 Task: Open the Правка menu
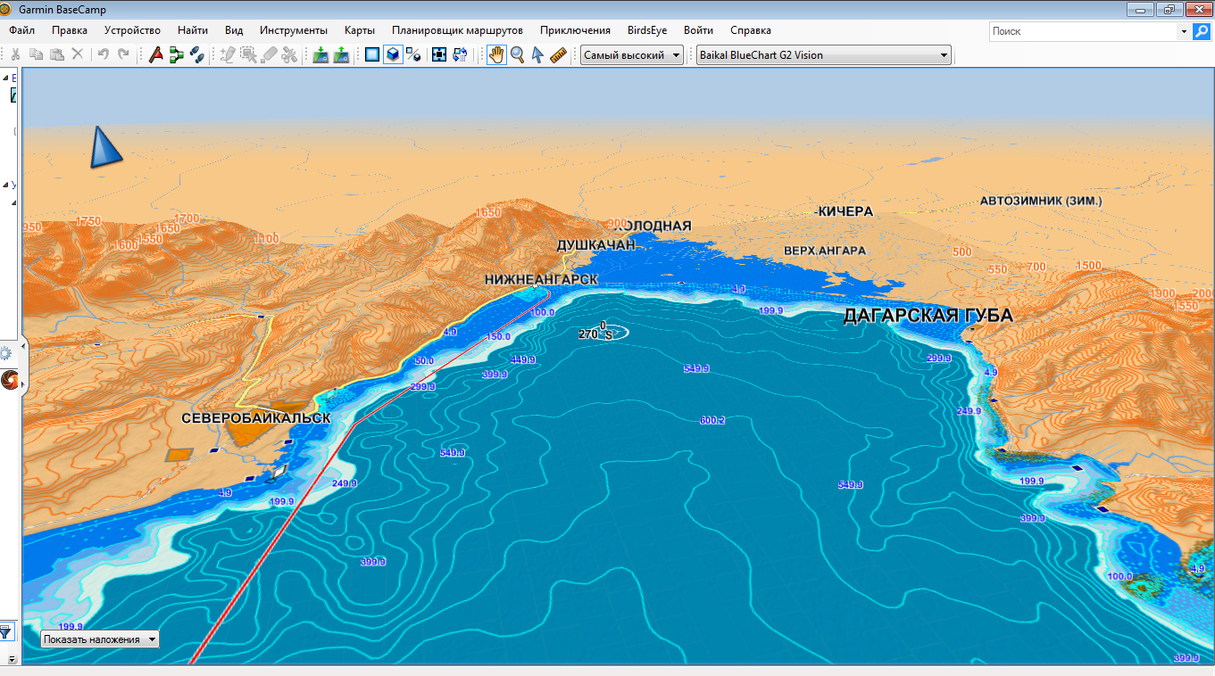[70, 30]
